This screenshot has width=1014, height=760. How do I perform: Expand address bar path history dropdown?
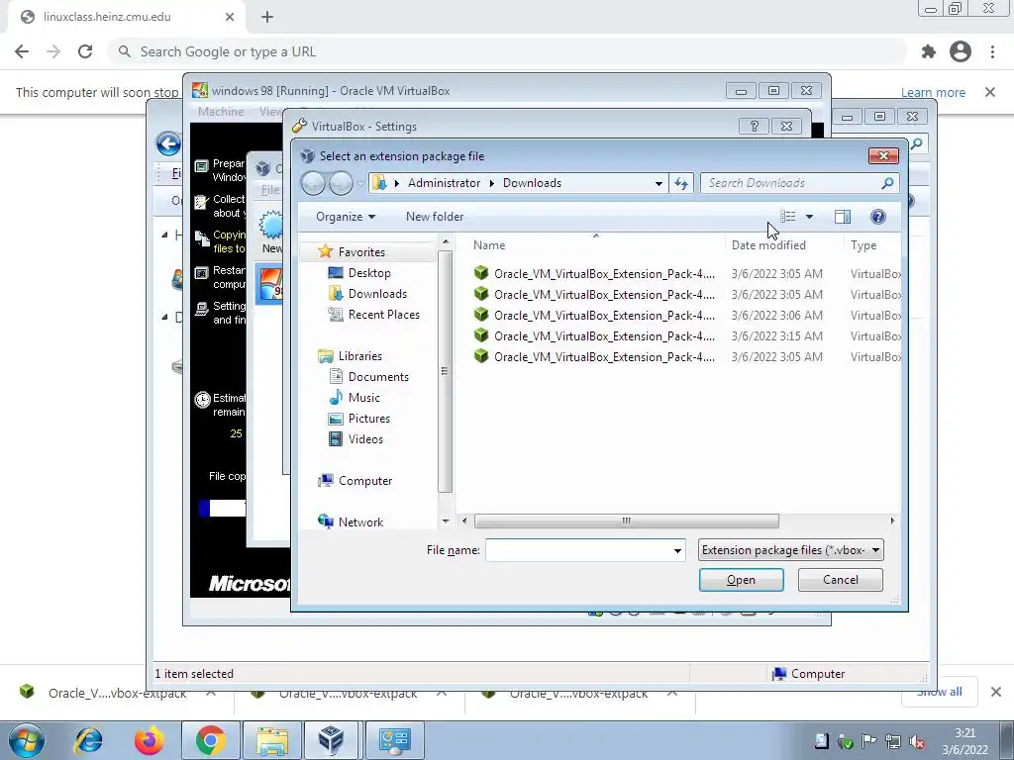[659, 183]
